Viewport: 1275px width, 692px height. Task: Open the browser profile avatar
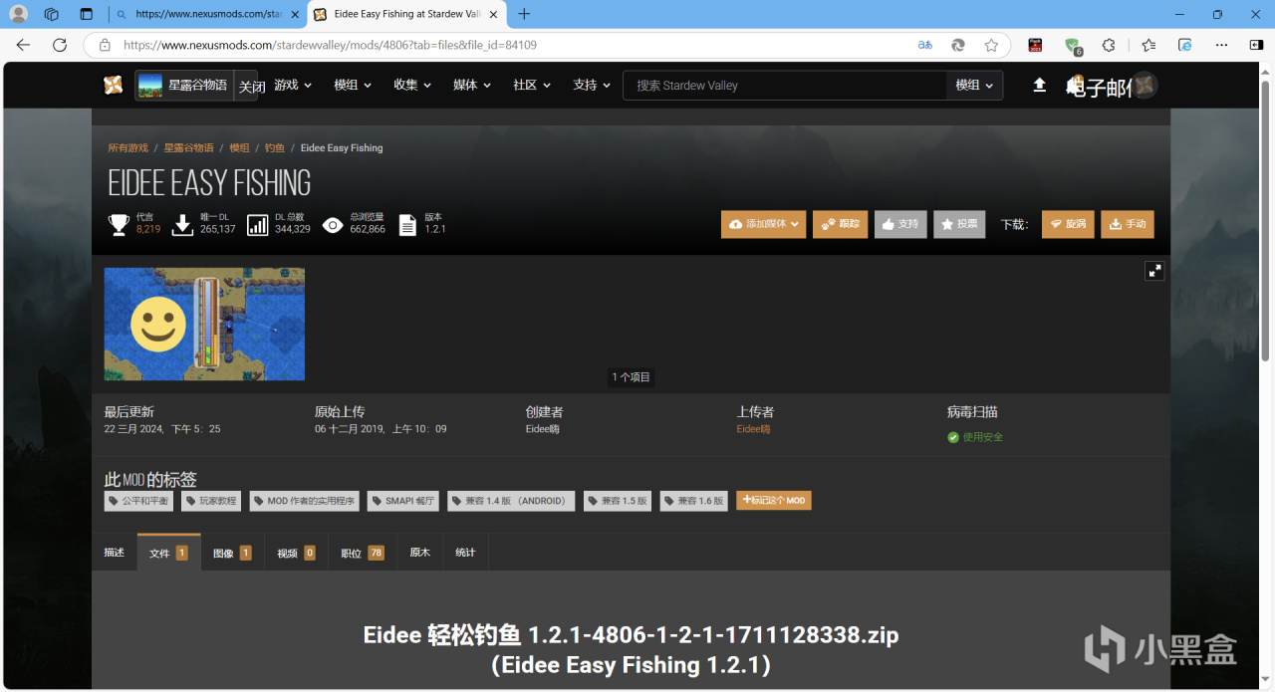coord(18,14)
